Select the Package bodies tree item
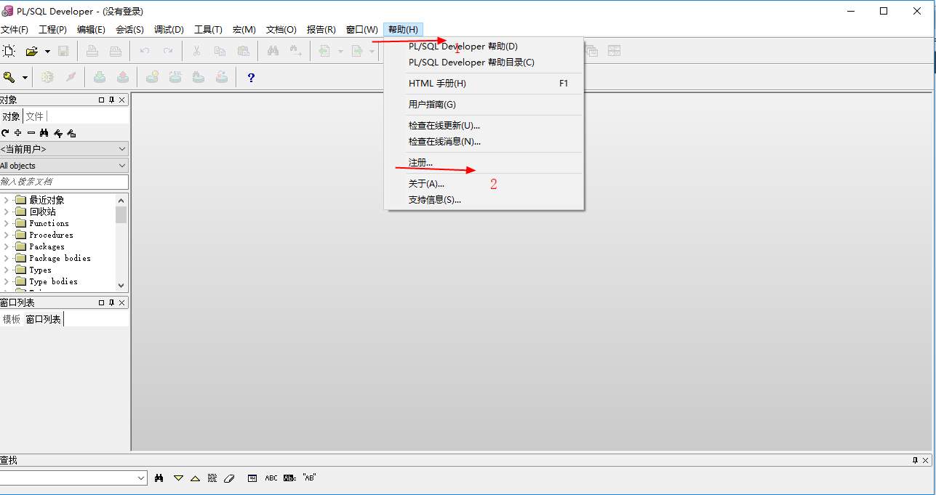The height and width of the screenshot is (495, 936). [60, 258]
